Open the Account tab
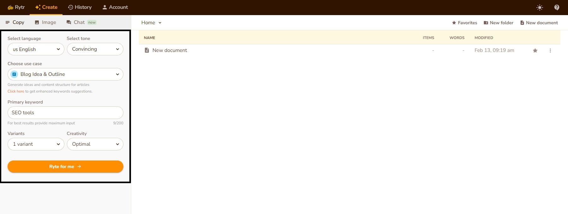 tap(115, 7)
